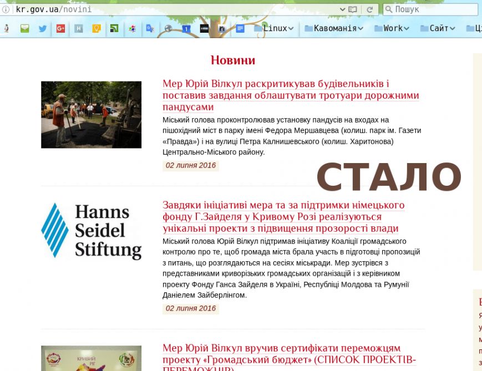Screen dimensions: 482x371
Task: Expand the Work bookmarks folder
Action: pyautogui.click(x=392, y=28)
